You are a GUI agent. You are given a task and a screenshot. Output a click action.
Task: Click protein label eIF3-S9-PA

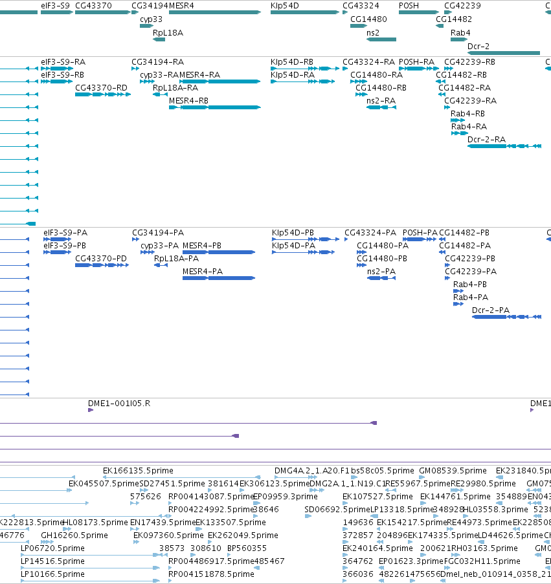[x=65, y=233]
